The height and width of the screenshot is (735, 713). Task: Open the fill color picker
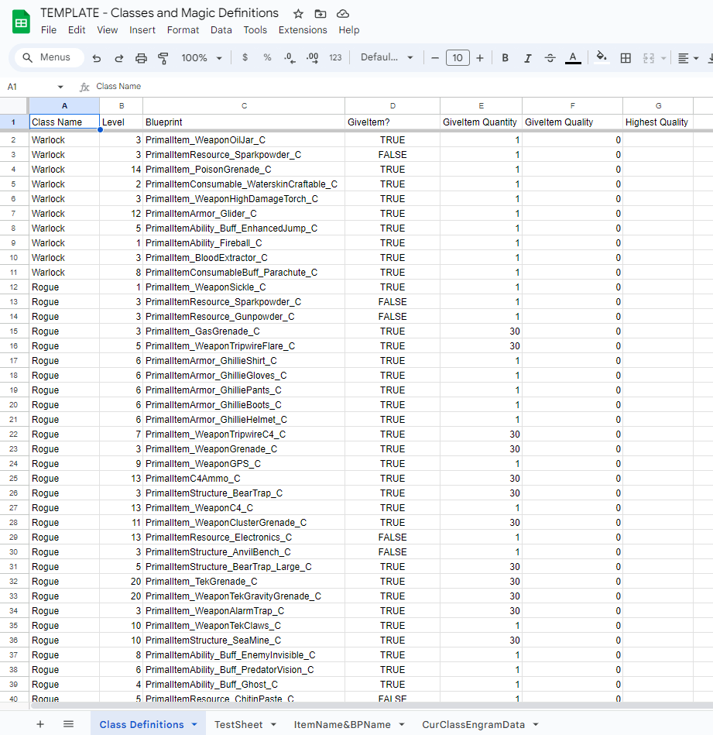[602, 58]
